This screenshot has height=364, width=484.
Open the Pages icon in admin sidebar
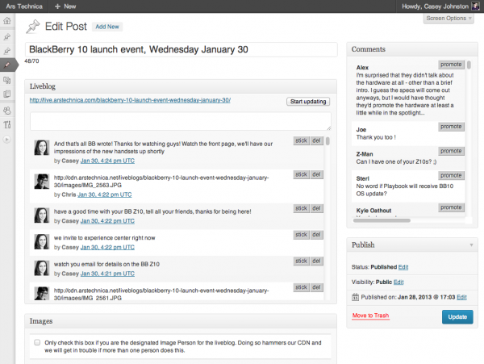(7, 94)
